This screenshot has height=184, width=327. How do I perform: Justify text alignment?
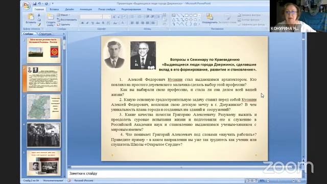click(x=148, y=22)
